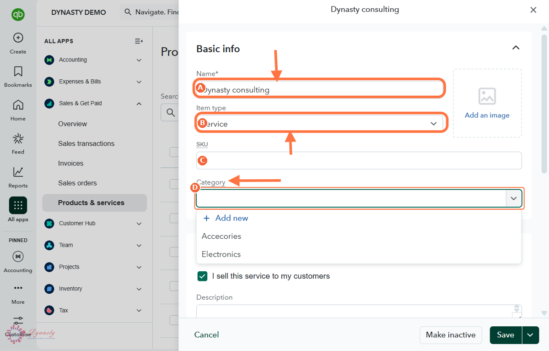Click the search magnifier in Navigate bar
The height and width of the screenshot is (351, 549).
pos(128,12)
